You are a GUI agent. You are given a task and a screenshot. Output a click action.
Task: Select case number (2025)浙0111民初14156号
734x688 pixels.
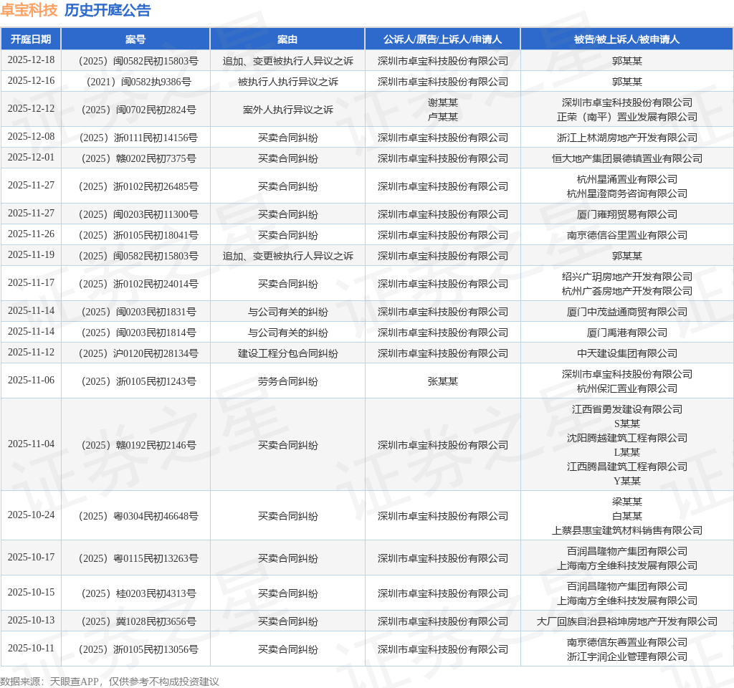(x=138, y=138)
